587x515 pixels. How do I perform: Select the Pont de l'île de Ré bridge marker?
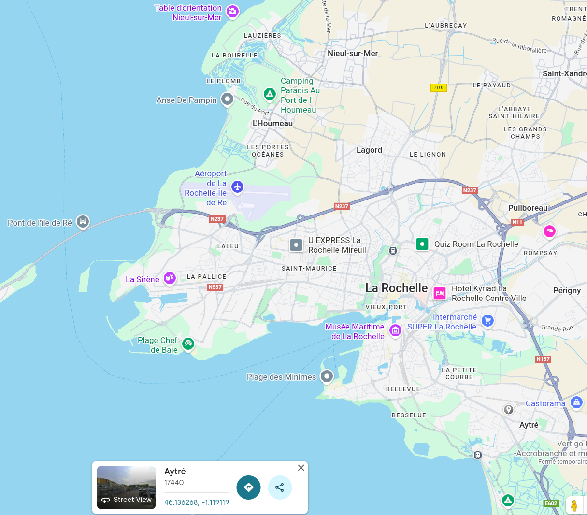coord(83,222)
